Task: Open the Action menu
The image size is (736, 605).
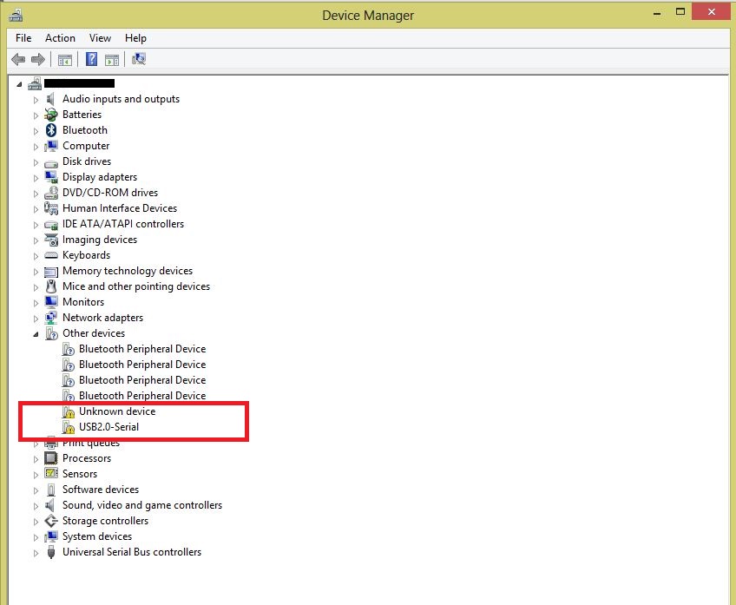Action: coord(60,38)
